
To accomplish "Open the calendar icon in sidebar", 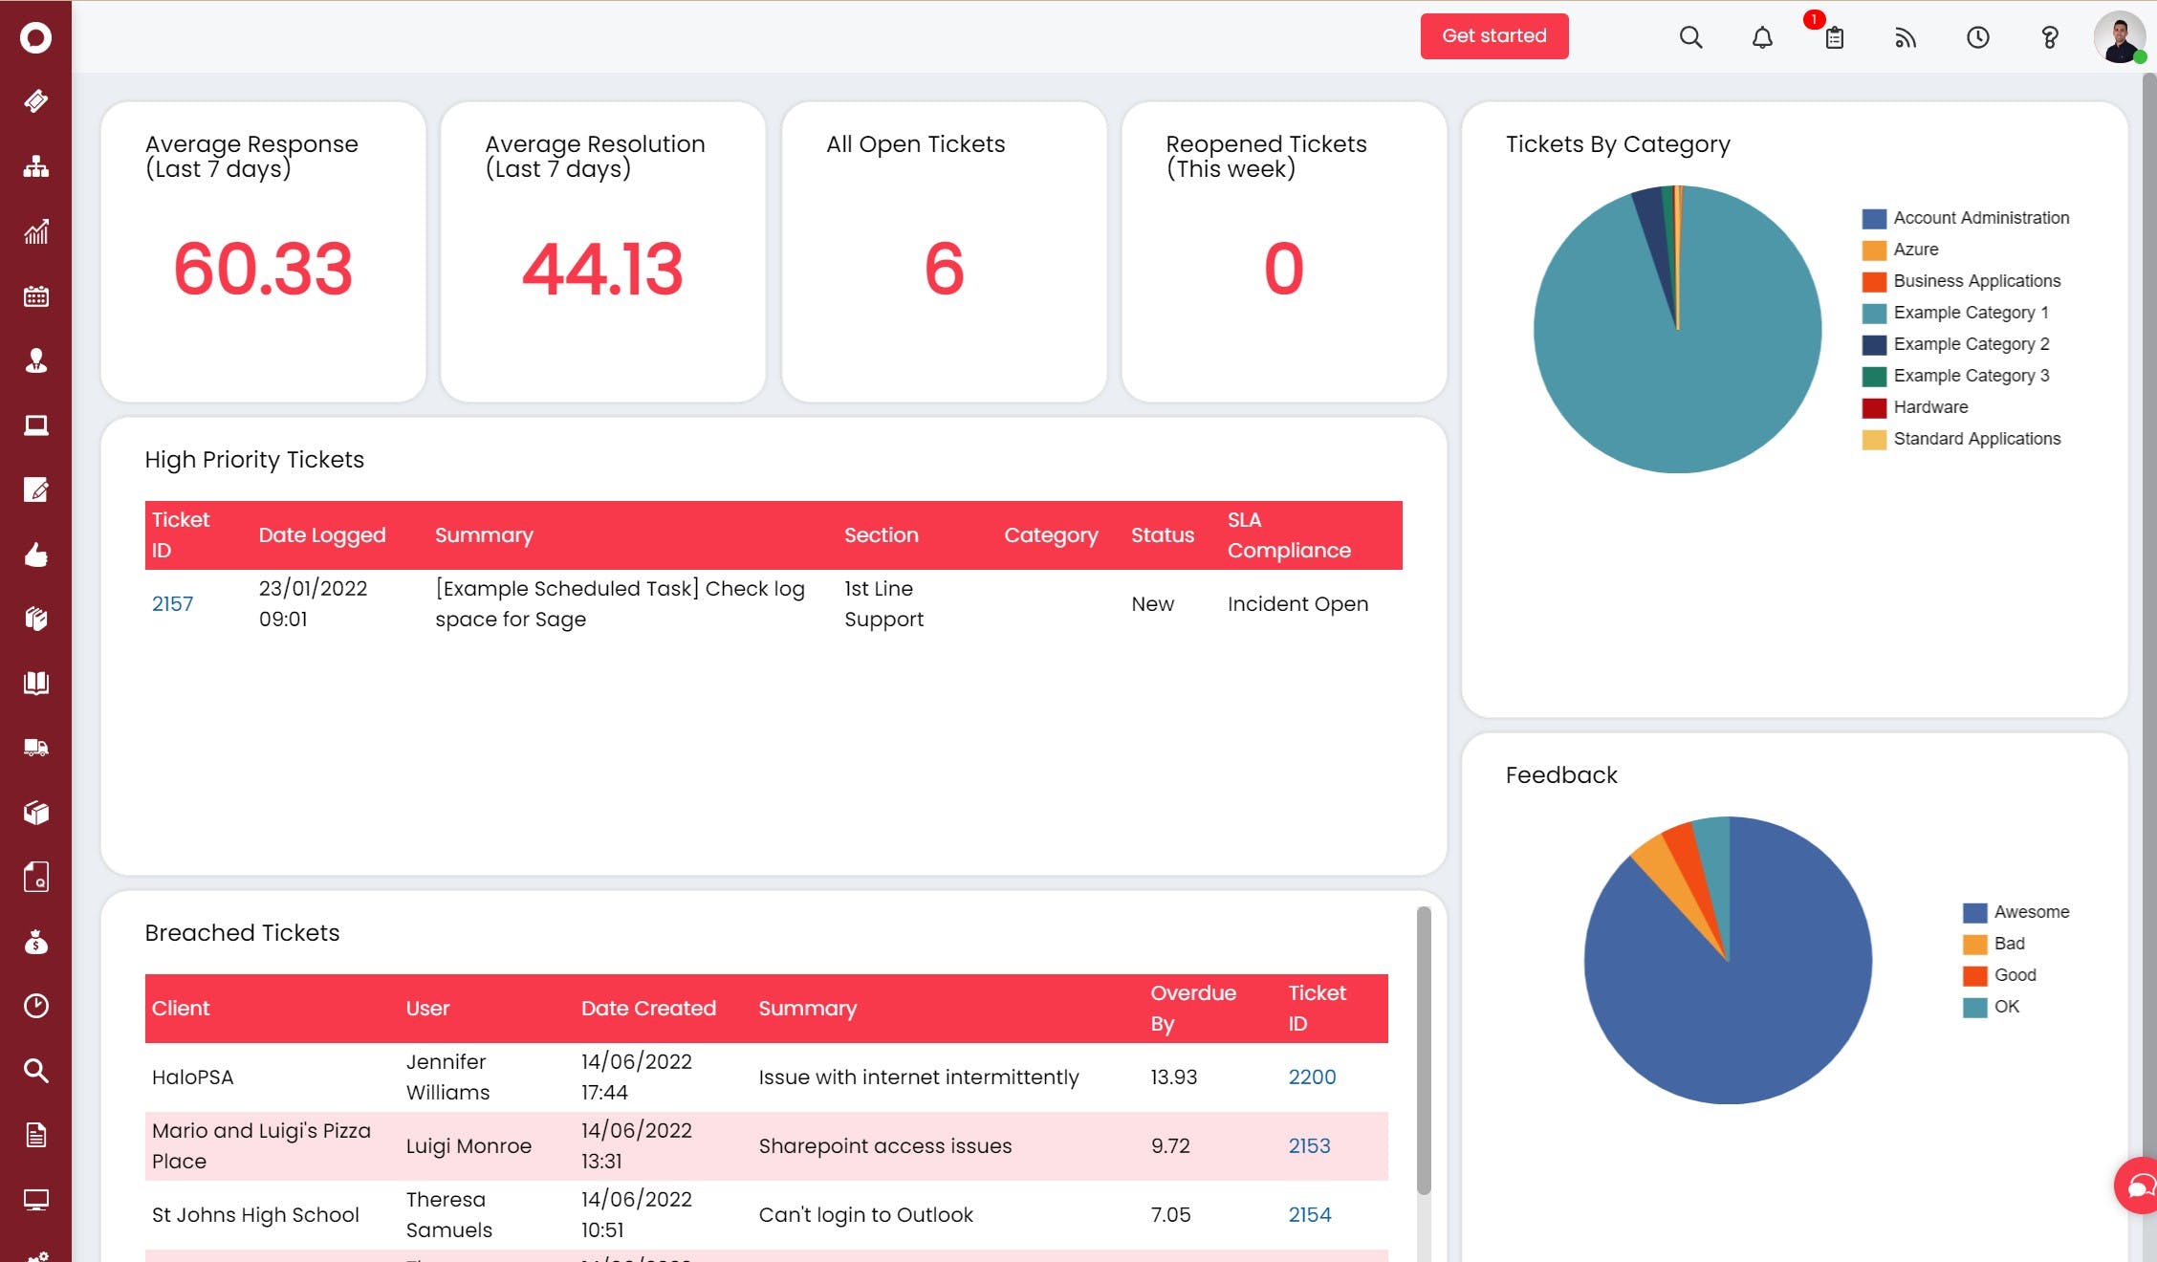I will tap(35, 296).
